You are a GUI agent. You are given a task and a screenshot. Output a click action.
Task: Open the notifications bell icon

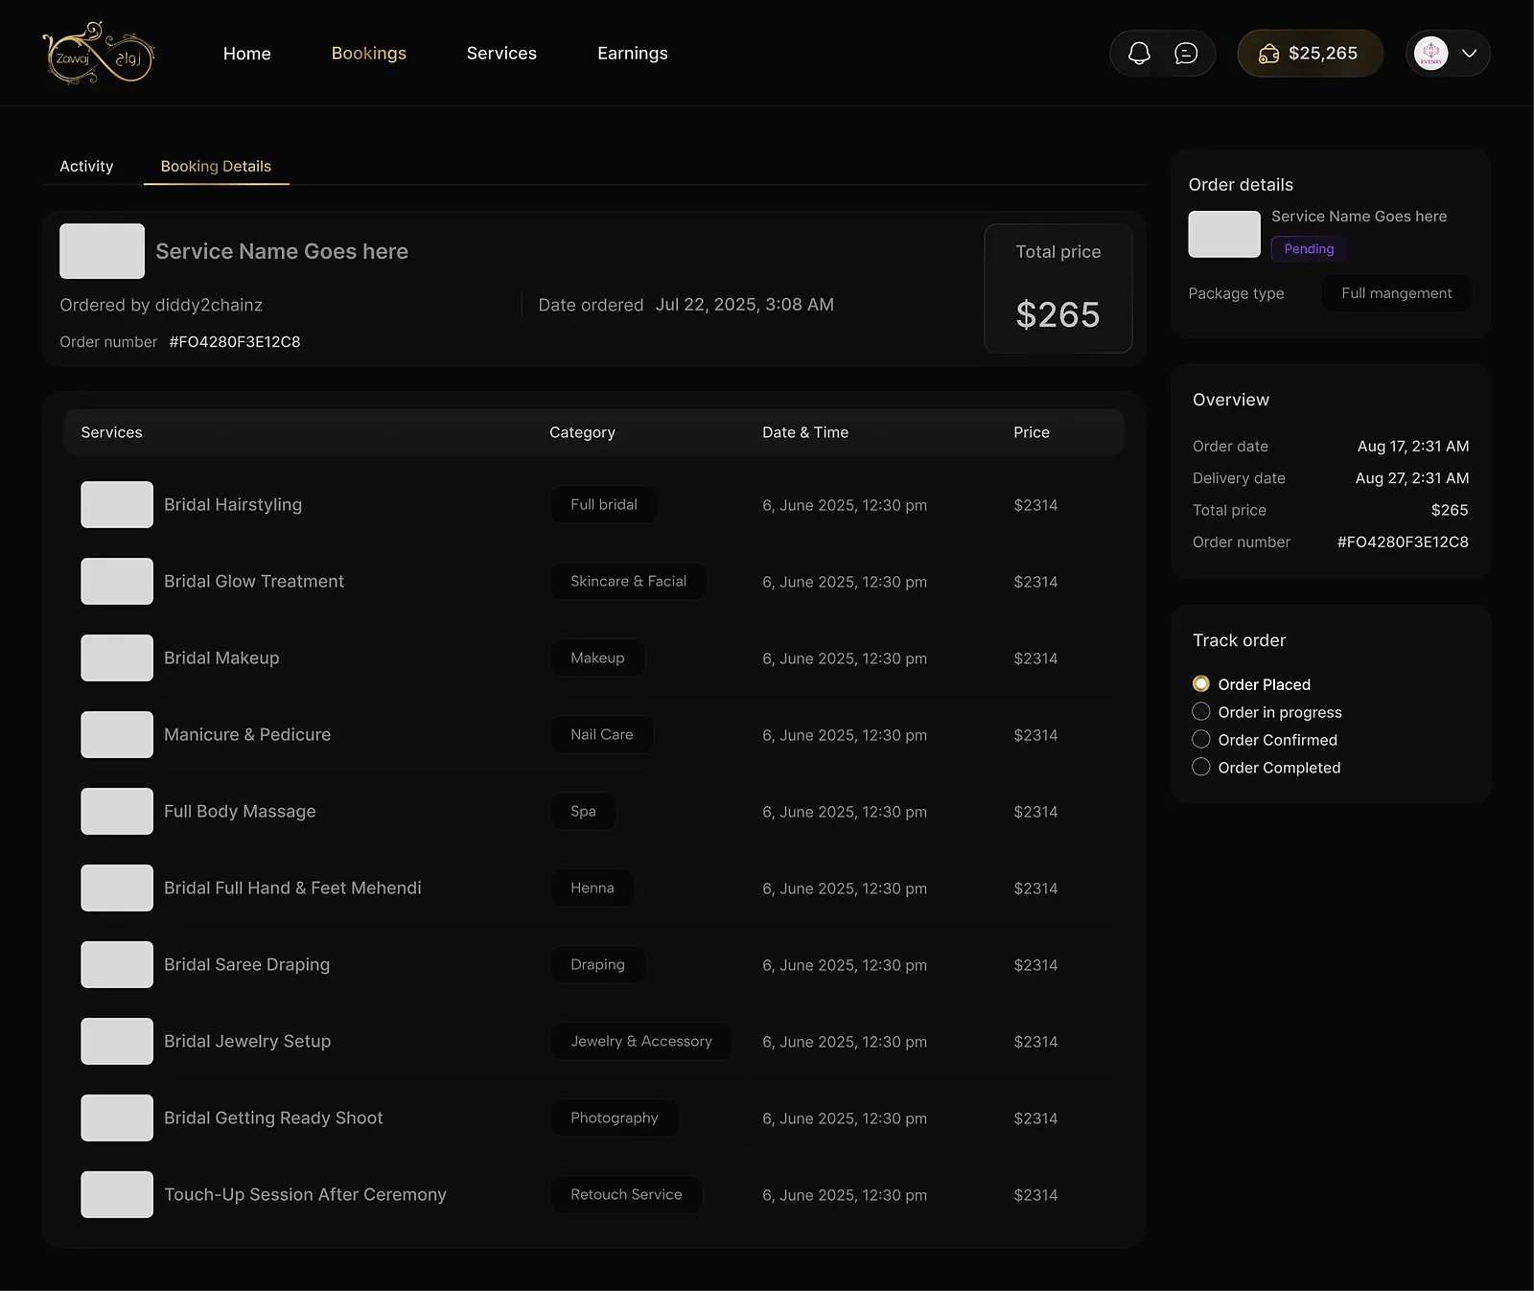pyautogui.click(x=1139, y=54)
